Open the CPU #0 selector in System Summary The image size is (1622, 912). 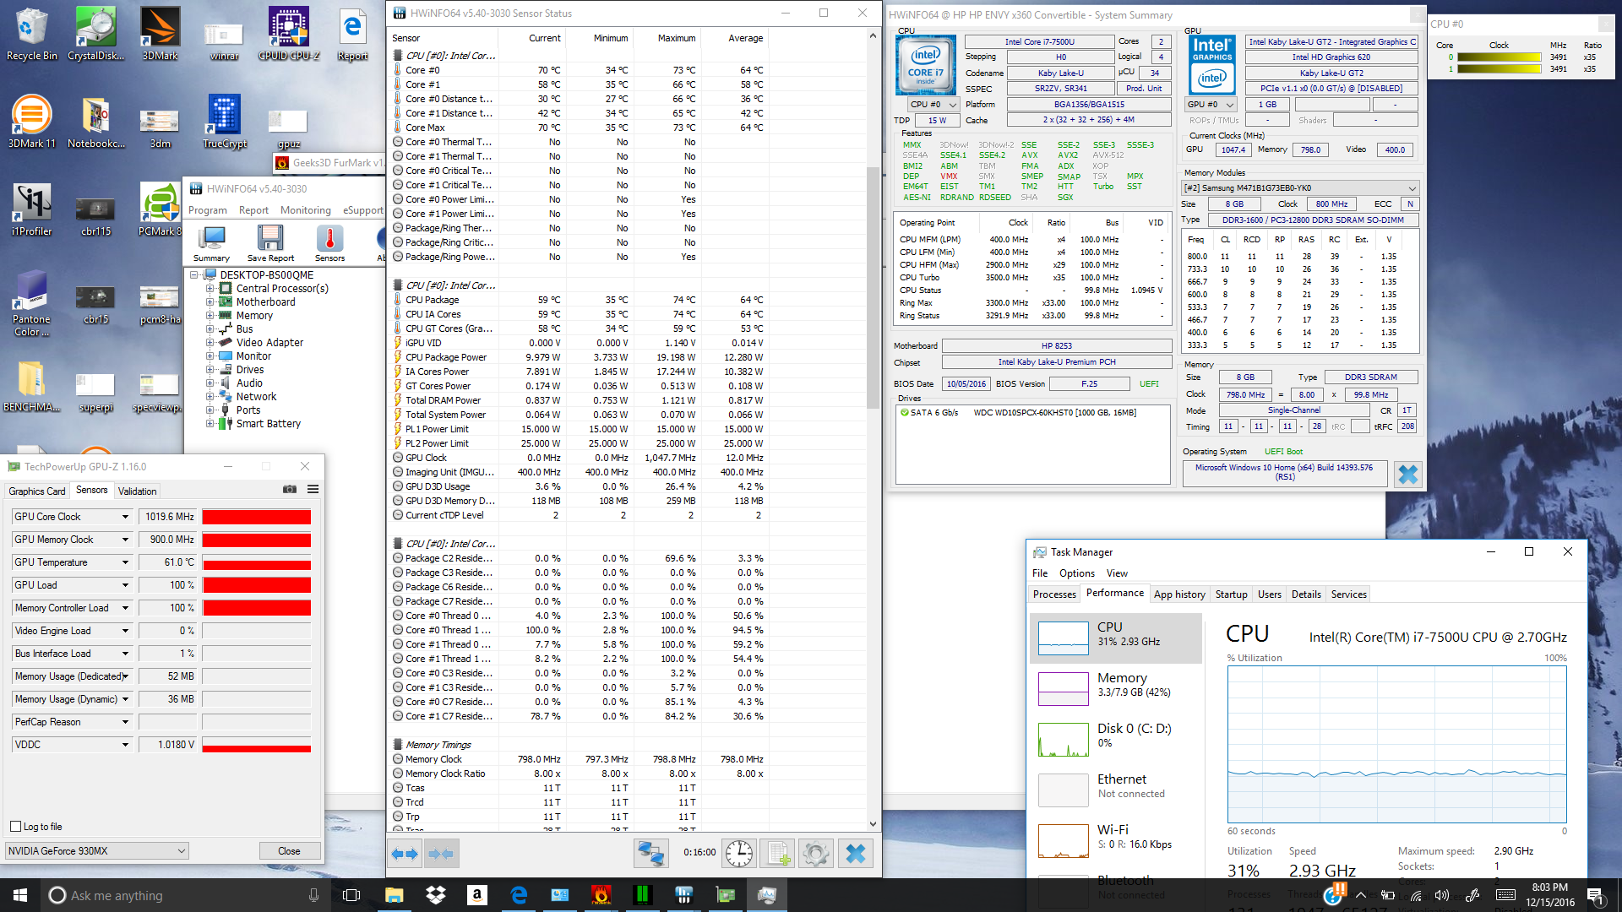(933, 105)
